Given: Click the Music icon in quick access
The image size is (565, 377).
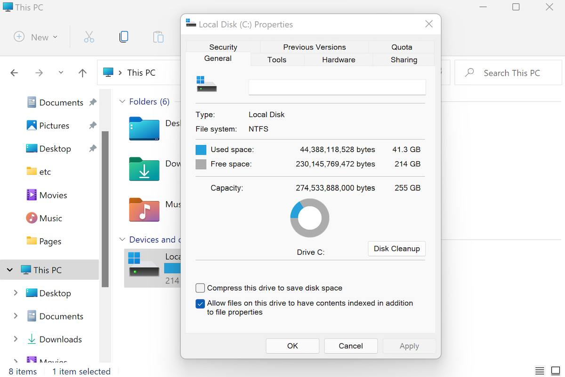Looking at the screenshot, I should tap(32, 218).
